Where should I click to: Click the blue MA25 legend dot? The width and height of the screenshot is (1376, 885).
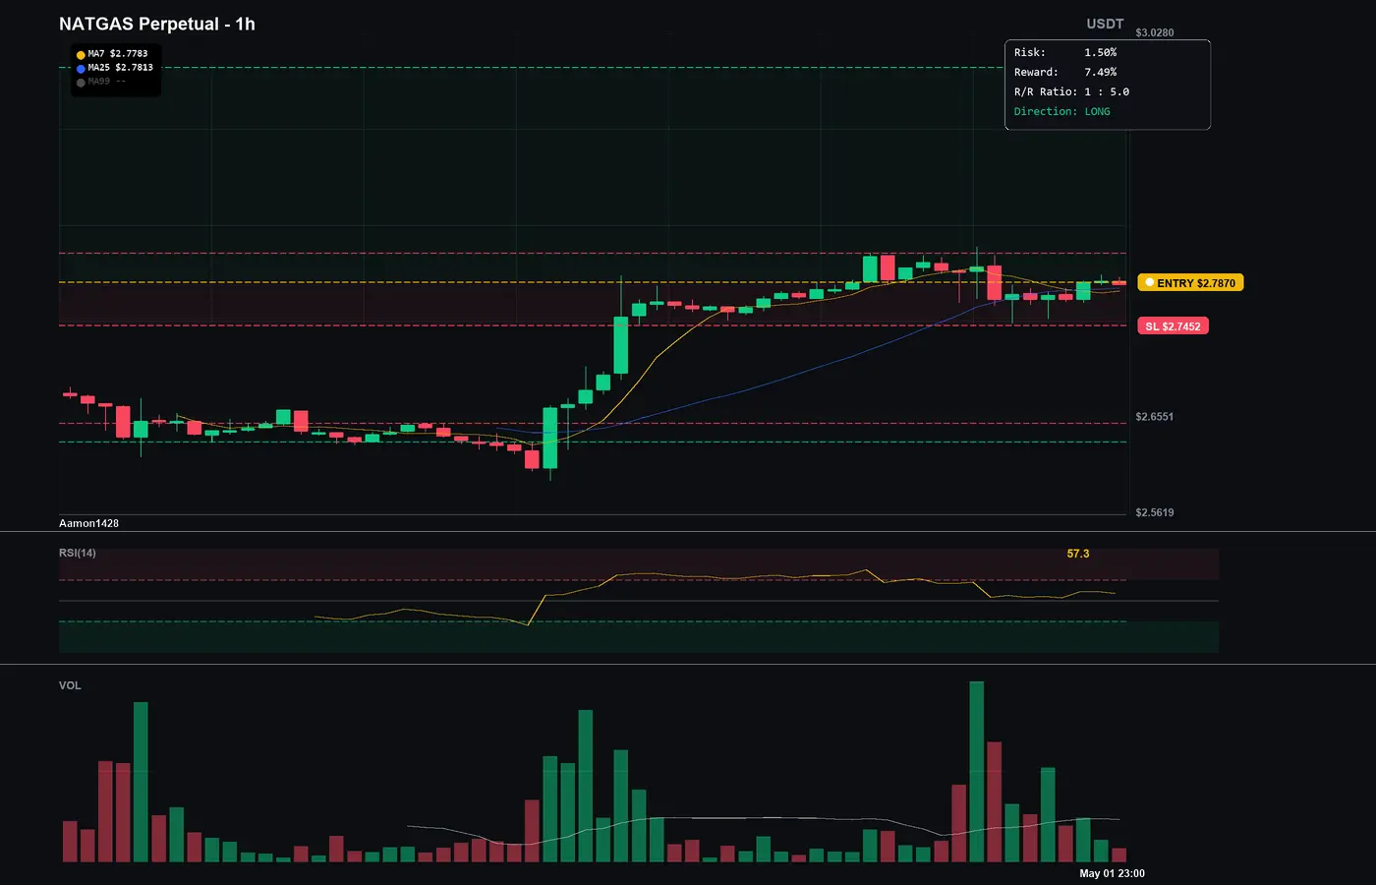pos(81,69)
